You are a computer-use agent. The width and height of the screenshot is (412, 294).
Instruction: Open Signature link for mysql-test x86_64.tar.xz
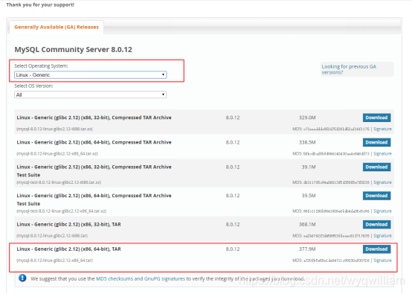pyautogui.click(x=382, y=211)
